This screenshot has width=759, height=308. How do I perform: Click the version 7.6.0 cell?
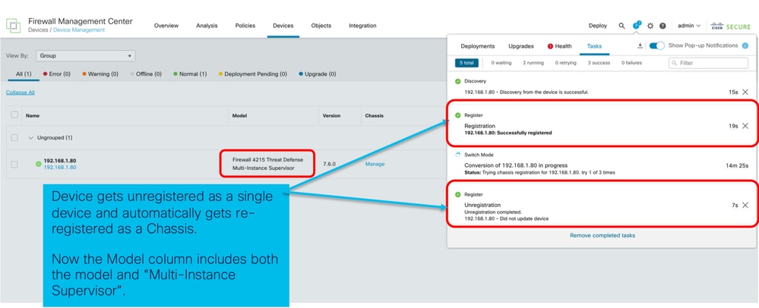329,165
